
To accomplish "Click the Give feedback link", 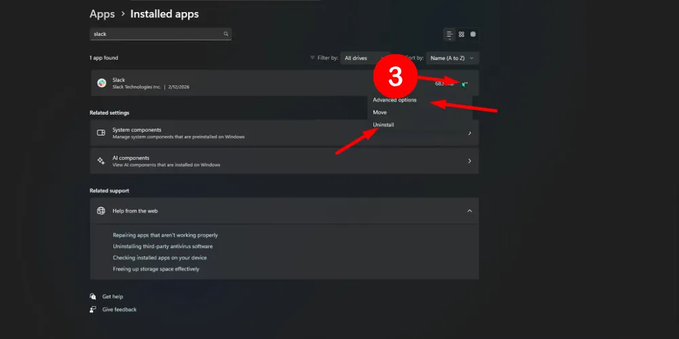I will (x=119, y=310).
